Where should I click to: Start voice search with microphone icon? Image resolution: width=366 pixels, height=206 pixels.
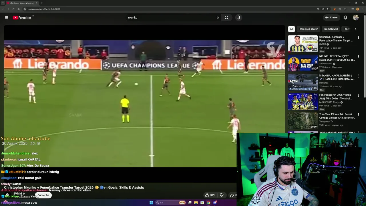coord(239,17)
